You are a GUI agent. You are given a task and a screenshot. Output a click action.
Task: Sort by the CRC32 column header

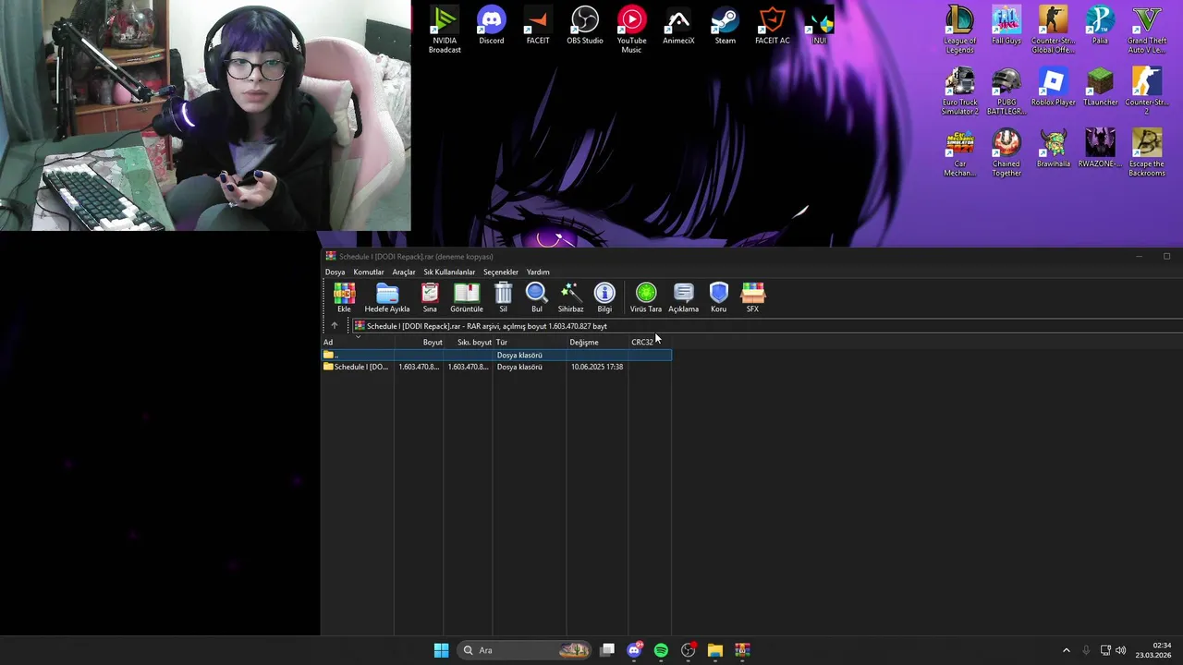pyautogui.click(x=650, y=342)
